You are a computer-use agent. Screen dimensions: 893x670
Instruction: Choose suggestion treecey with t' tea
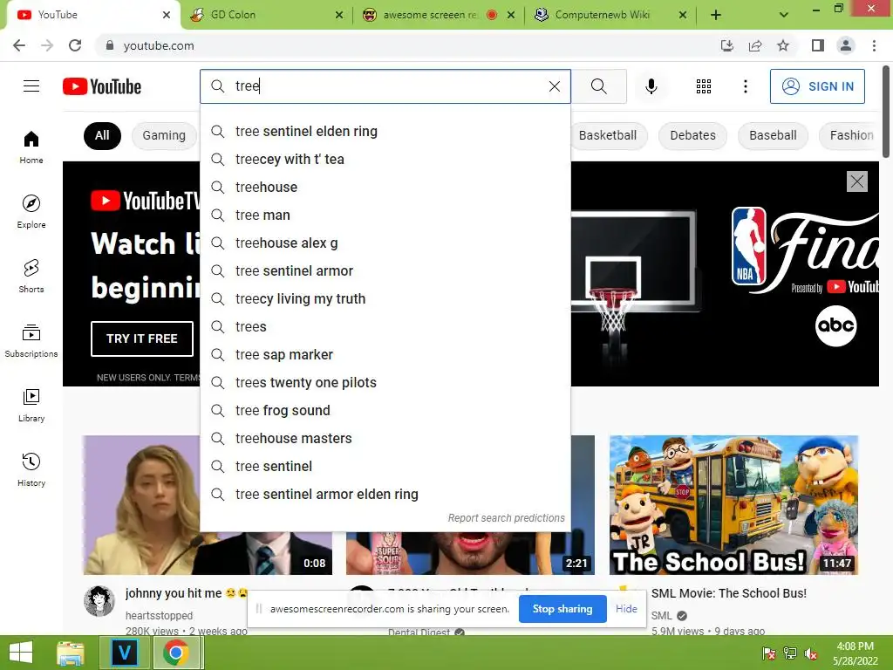(x=385, y=159)
